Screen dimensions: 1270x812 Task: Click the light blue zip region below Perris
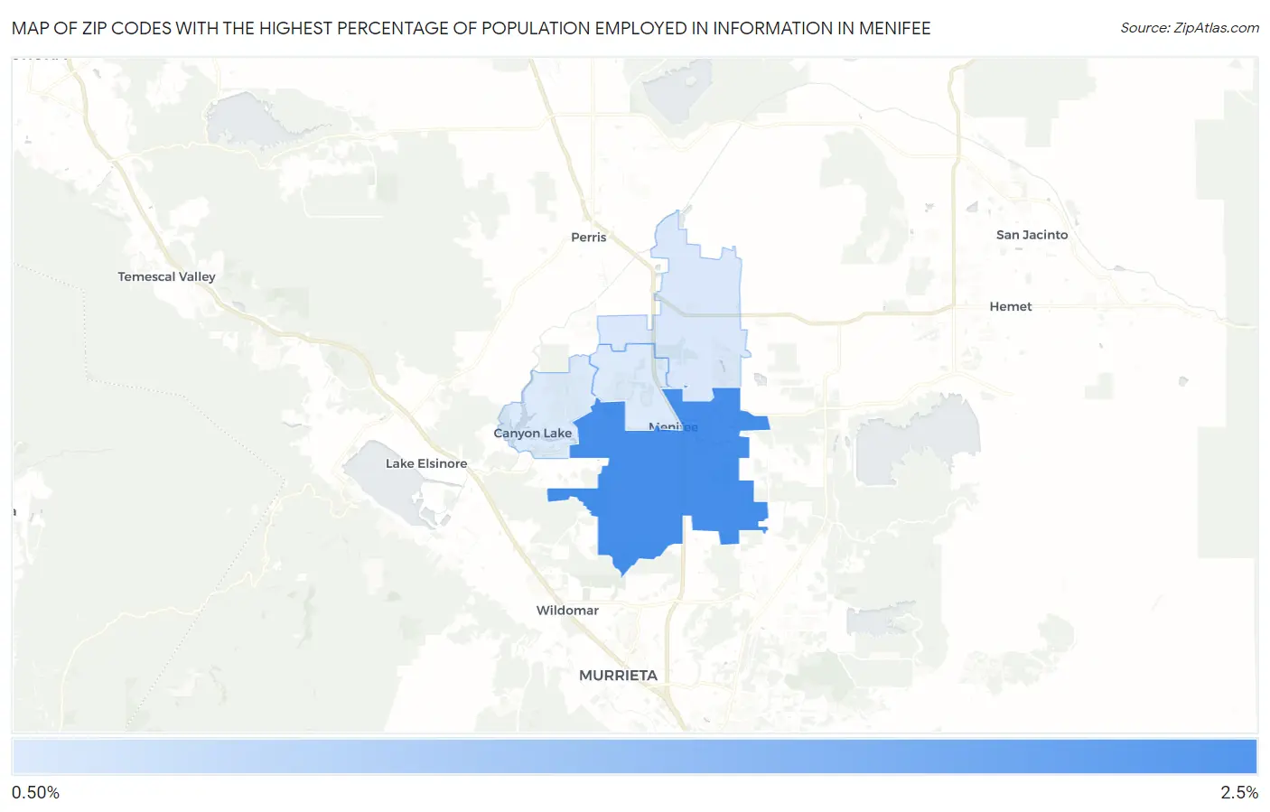[x=700, y=307]
